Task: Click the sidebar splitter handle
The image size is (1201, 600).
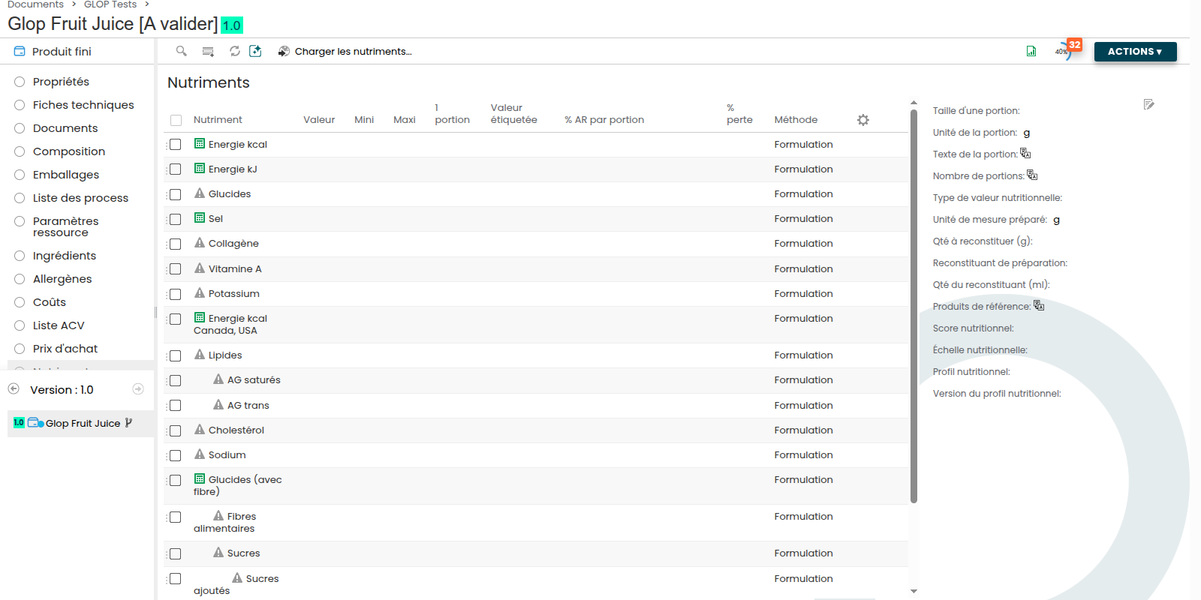Action: click(x=155, y=312)
